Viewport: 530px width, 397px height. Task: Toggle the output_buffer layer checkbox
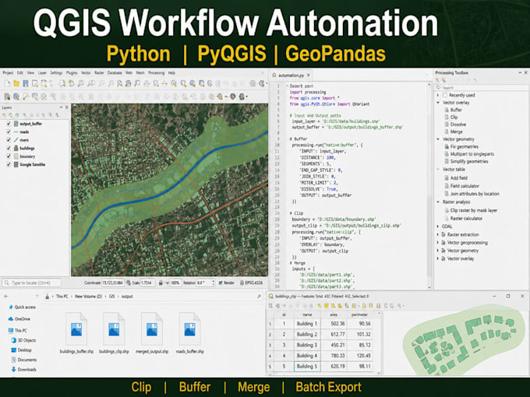pyautogui.click(x=9, y=124)
